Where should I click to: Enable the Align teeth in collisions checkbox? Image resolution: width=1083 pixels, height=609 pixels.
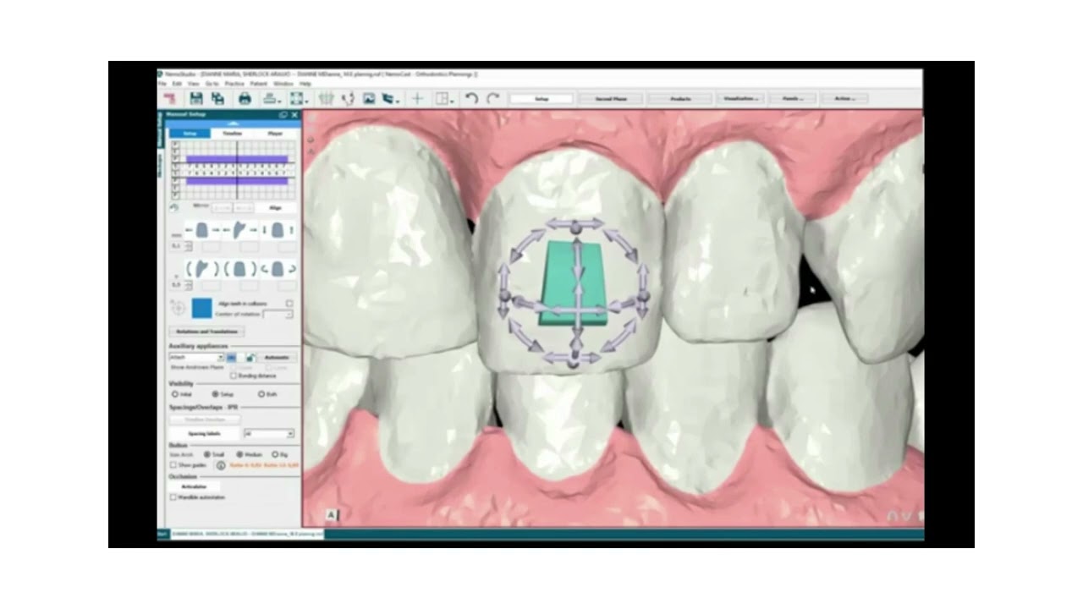(289, 304)
